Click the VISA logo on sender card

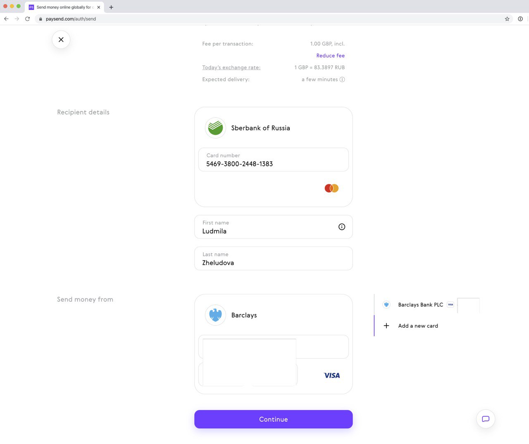tap(332, 376)
